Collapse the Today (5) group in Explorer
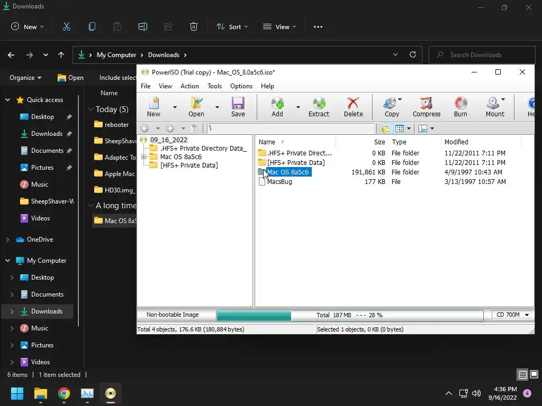This screenshot has width=542, height=406. 91,109
